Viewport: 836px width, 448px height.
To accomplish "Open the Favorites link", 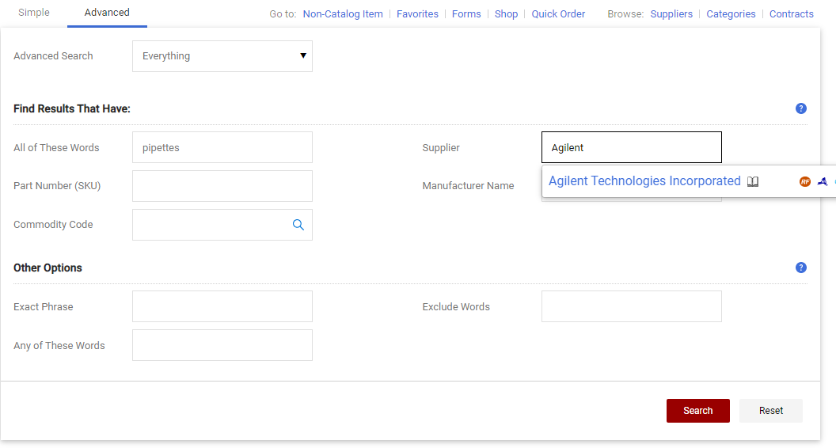I will pos(417,14).
